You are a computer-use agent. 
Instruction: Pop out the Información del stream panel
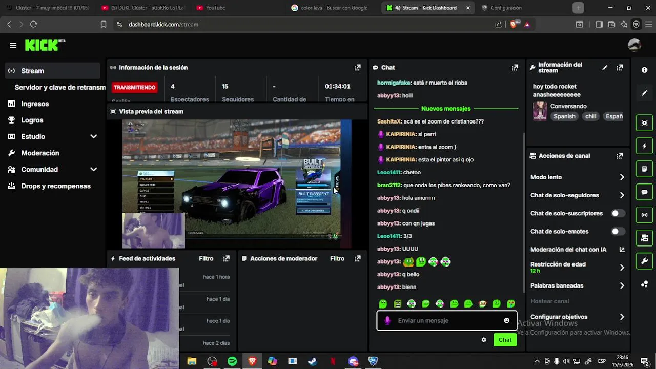(x=620, y=67)
